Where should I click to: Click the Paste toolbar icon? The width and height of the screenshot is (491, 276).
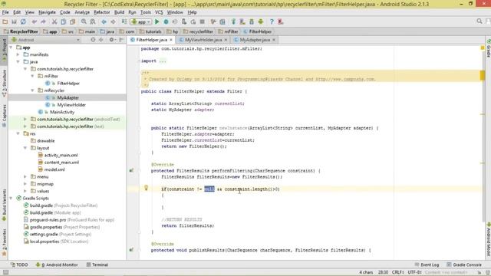tap(73, 21)
